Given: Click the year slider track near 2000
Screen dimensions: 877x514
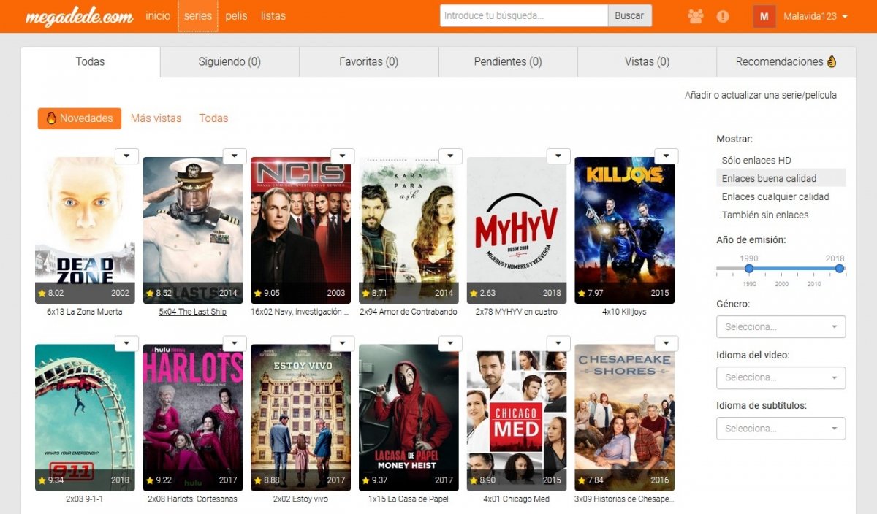Looking at the screenshot, I should click(781, 269).
